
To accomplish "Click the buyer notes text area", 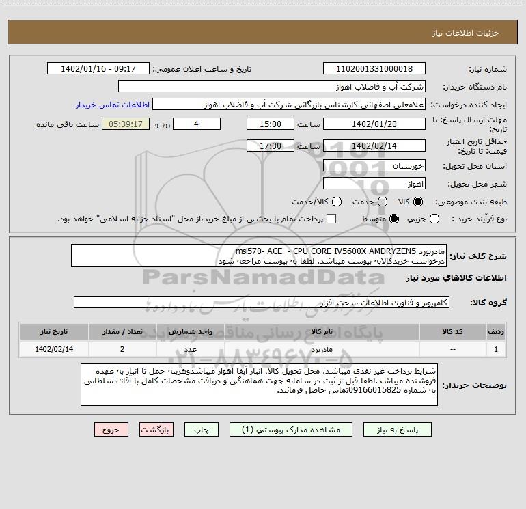I will [259, 385].
